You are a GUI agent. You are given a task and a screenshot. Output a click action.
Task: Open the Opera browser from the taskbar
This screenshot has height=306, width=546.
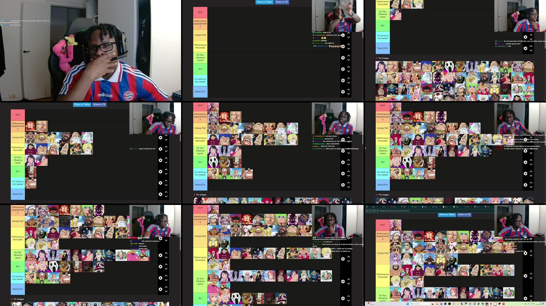[x=483, y=303]
